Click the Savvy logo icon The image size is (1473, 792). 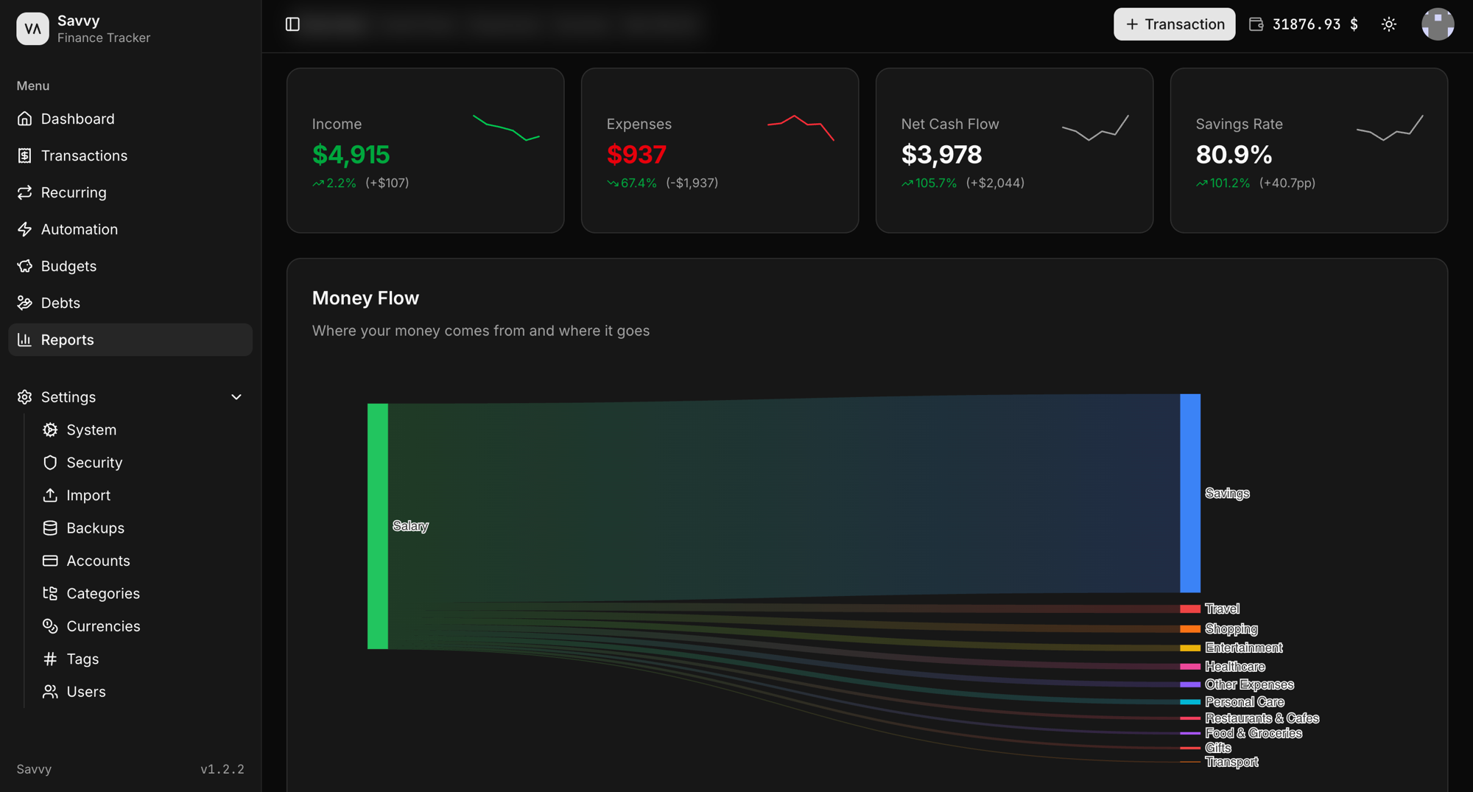[32, 29]
